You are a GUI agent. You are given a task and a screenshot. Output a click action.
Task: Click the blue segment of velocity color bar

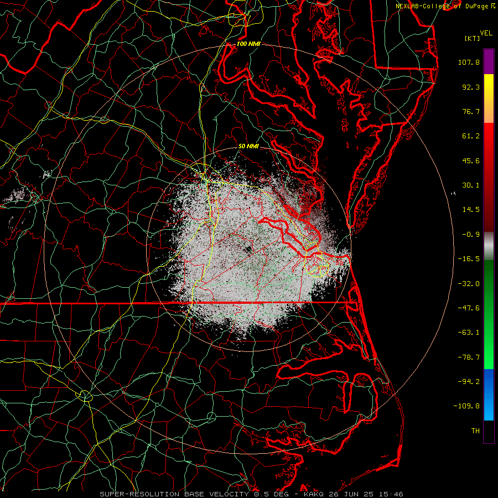pos(489,395)
